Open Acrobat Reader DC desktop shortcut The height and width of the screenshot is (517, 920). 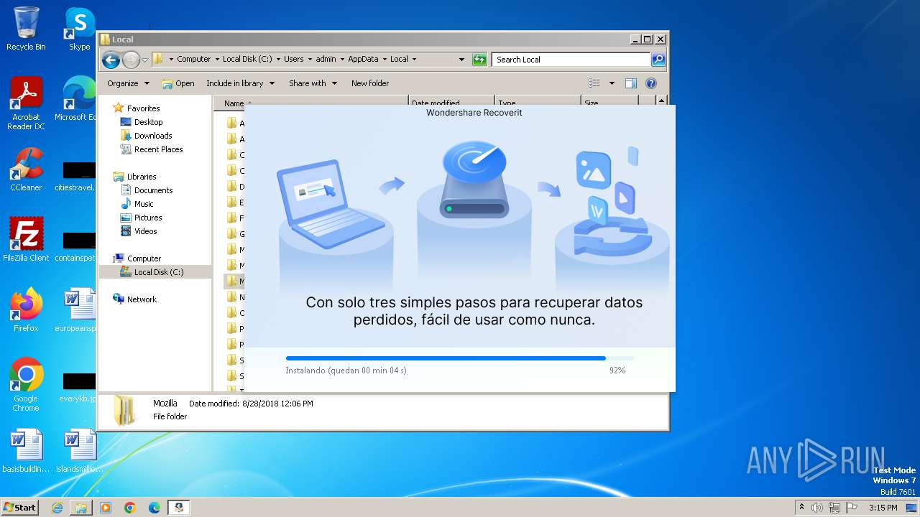(26, 103)
